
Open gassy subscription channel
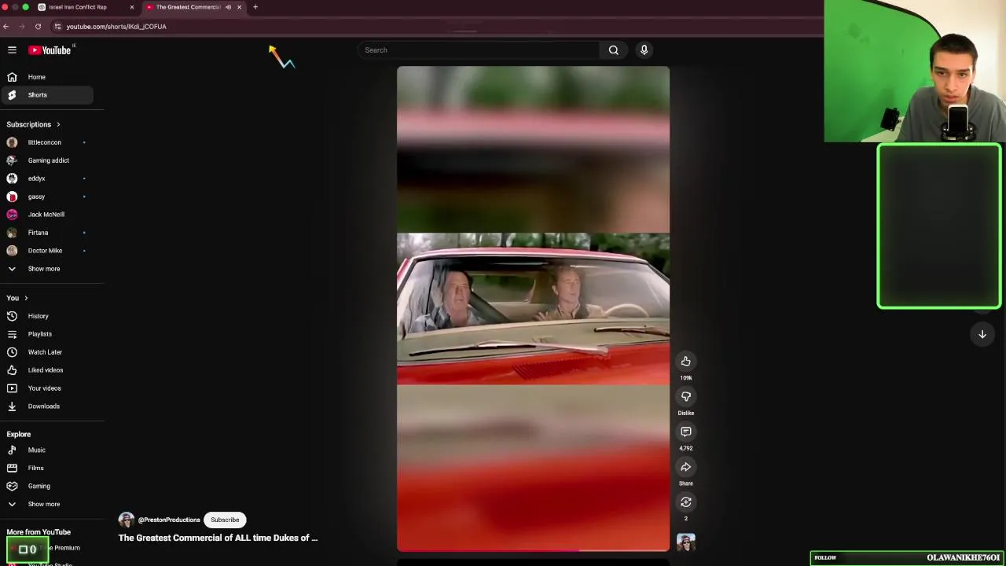pos(46,197)
